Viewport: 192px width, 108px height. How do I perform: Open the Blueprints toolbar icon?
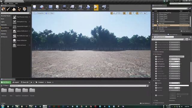72,7
